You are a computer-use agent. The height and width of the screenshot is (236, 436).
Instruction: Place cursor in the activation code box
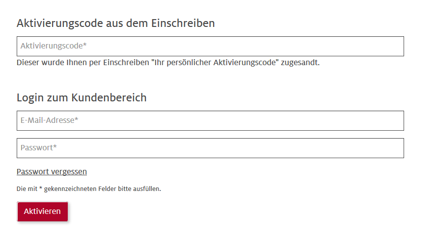coord(245,46)
